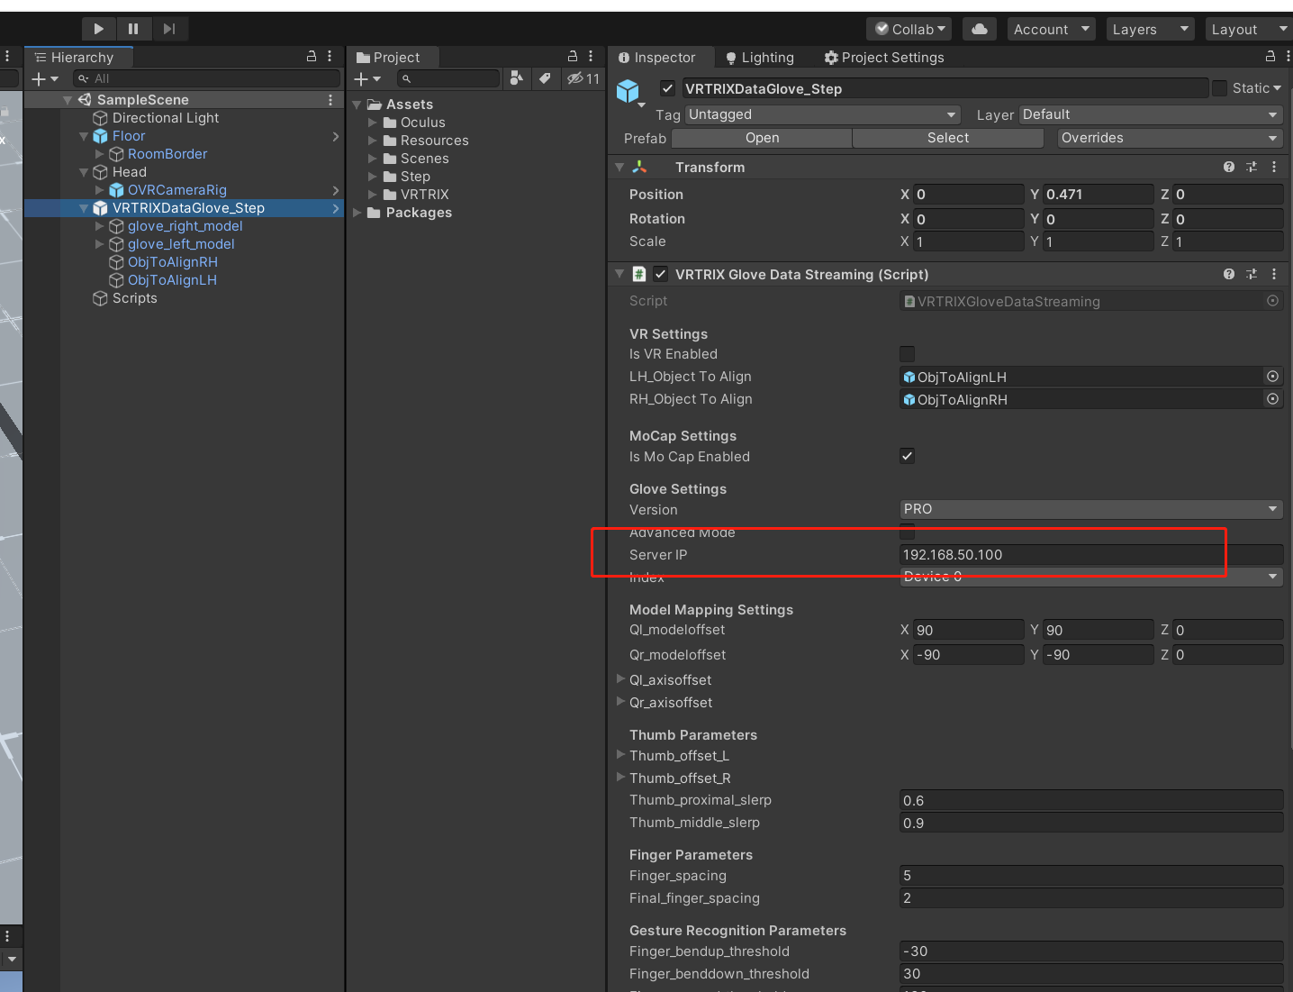Collapse the Transform component foldout
This screenshot has width=1293, height=992.
619,168
